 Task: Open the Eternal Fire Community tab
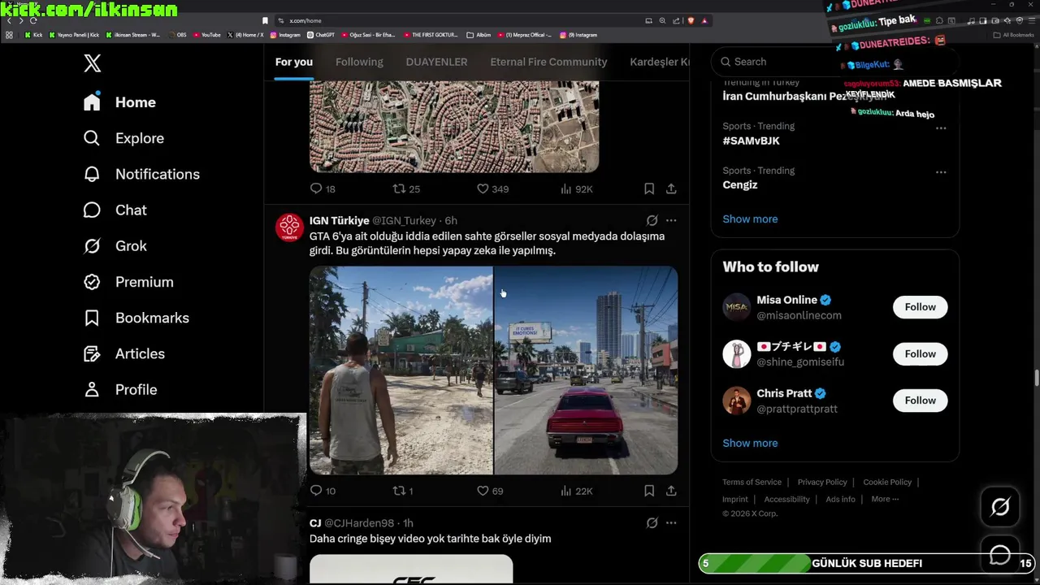coord(548,62)
